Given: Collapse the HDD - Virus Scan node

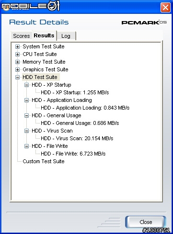Looking at the screenshot, I should click(26, 131).
